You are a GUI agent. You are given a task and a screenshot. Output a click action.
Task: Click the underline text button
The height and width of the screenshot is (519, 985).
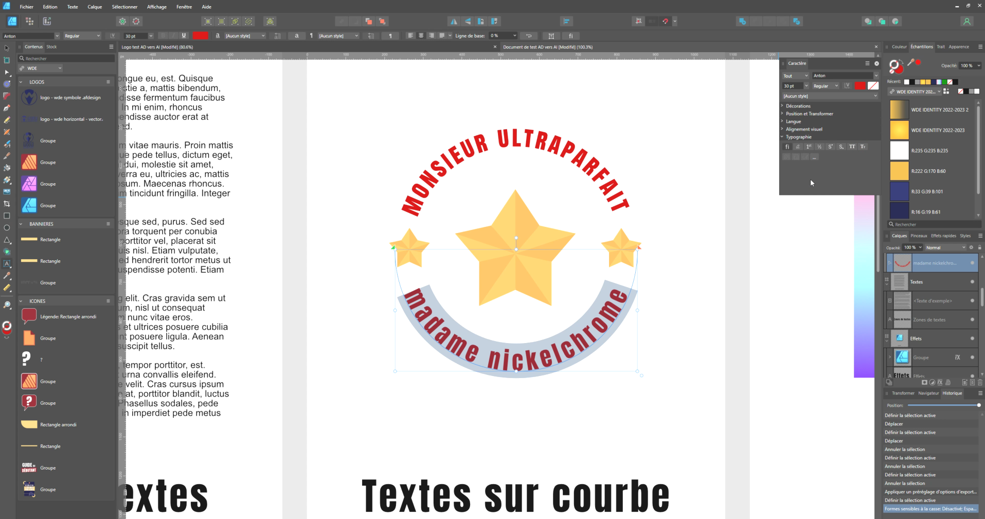(184, 36)
